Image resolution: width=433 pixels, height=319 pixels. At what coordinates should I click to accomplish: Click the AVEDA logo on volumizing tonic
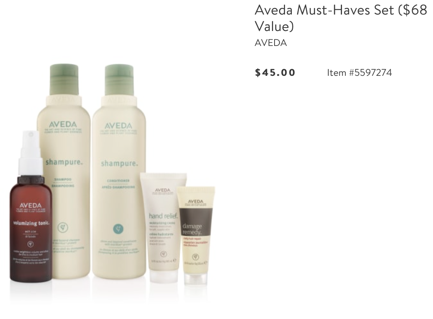coord(30,205)
